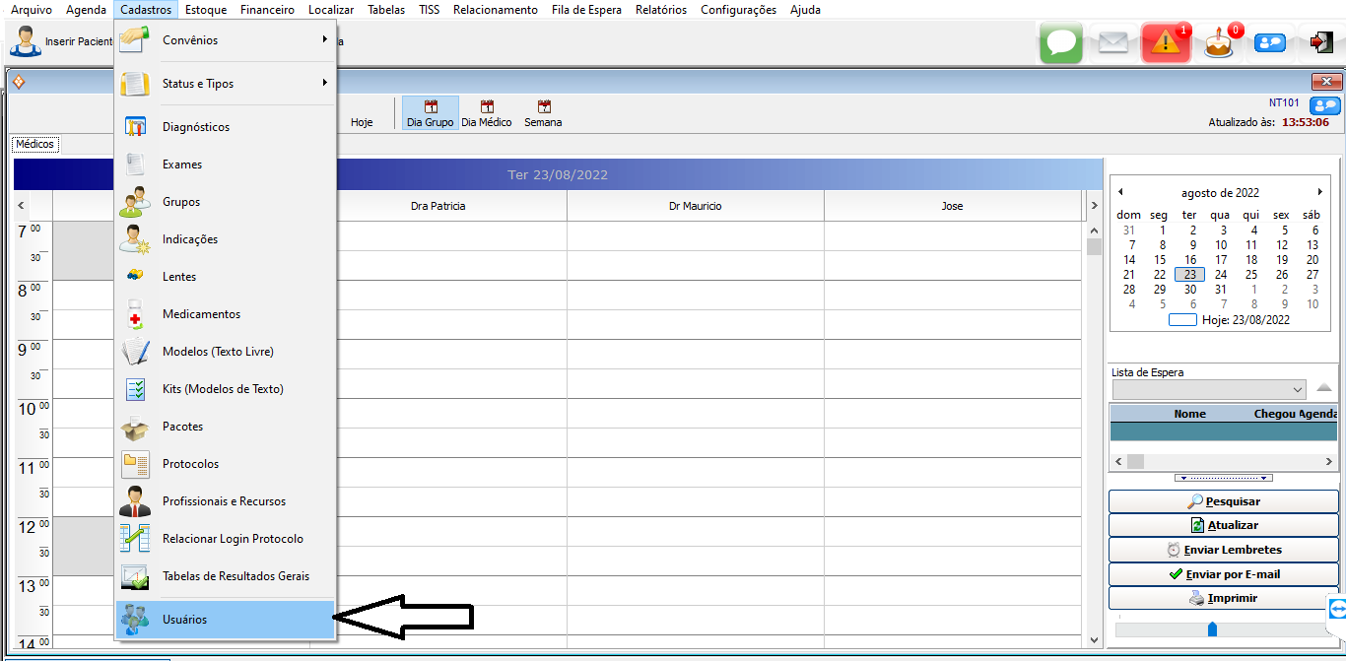The height and width of the screenshot is (661, 1346).
Task: Switch to the Médicos tab
Action: click(34, 145)
